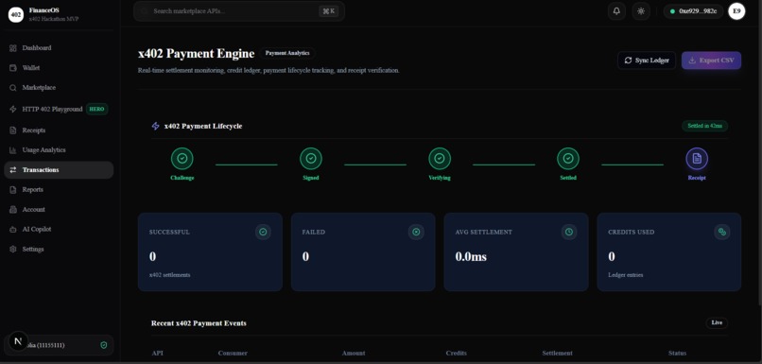The image size is (762, 364).
Task: Click the x402 settlements caption
Action: point(169,275)
